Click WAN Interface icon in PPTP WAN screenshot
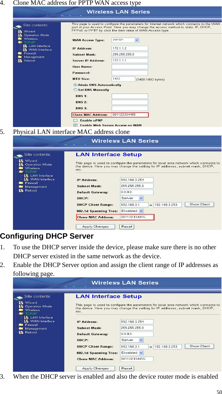 (25, 50)
